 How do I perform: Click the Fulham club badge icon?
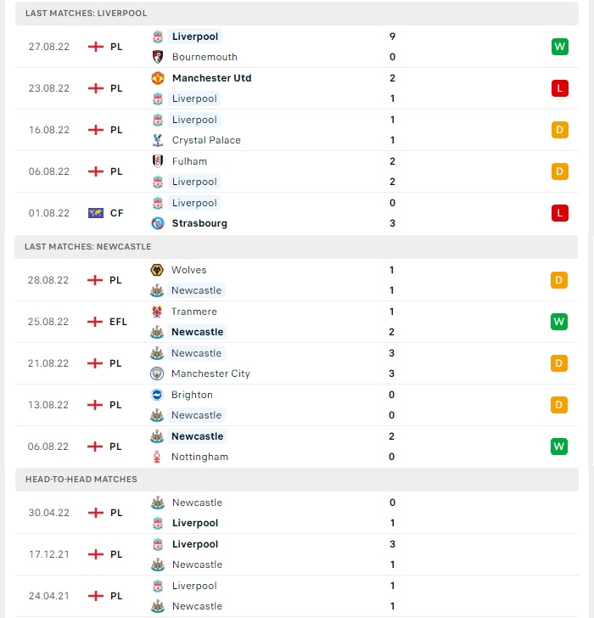(158, 161)
